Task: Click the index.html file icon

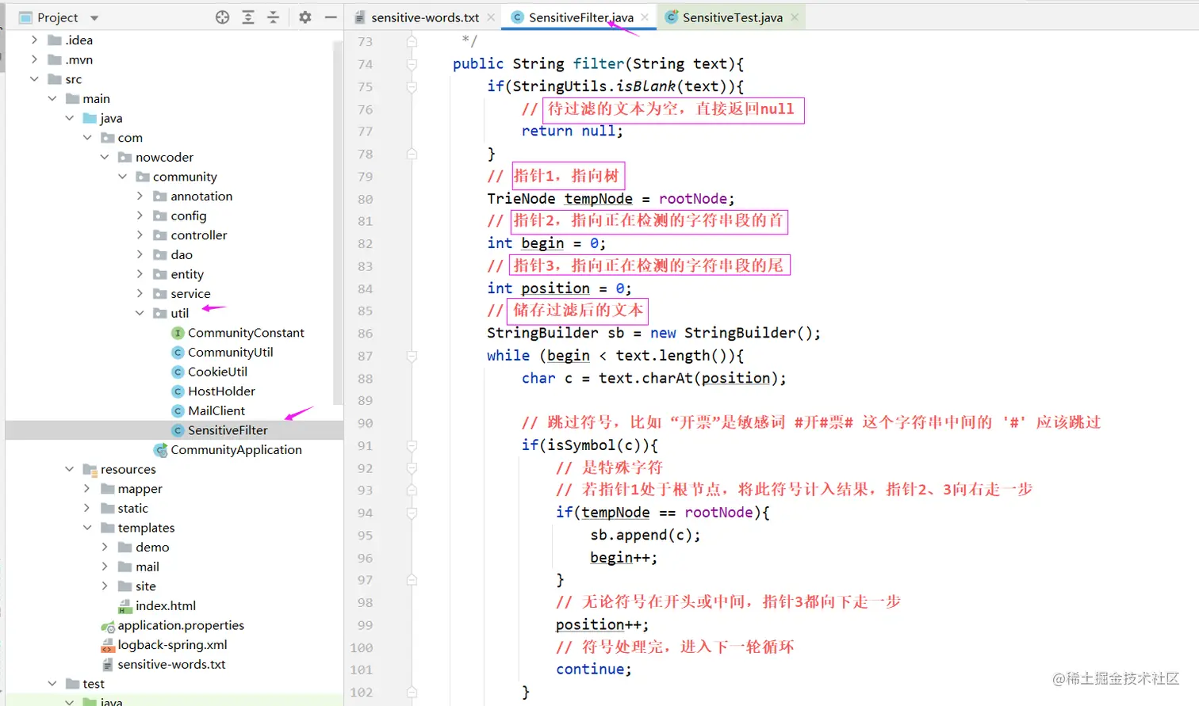Action: click(x=125, y=606)
